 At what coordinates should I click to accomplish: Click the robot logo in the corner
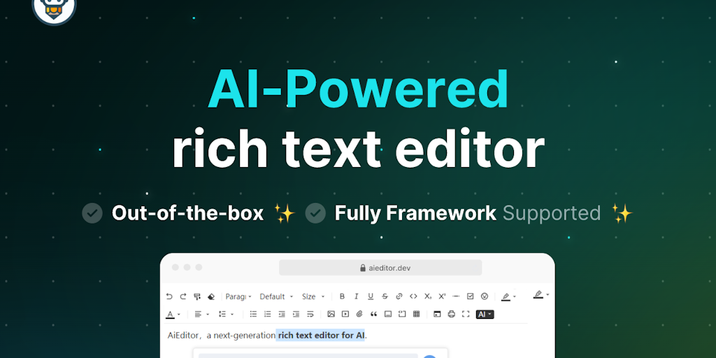54,7
